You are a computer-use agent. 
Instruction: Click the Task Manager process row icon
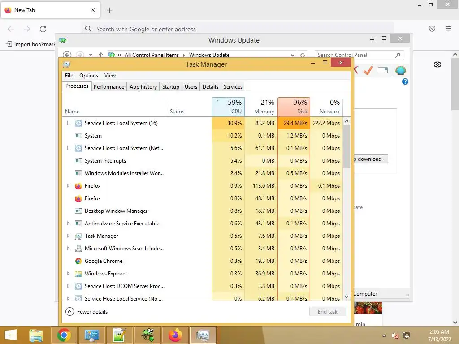[x=78, y=236]
